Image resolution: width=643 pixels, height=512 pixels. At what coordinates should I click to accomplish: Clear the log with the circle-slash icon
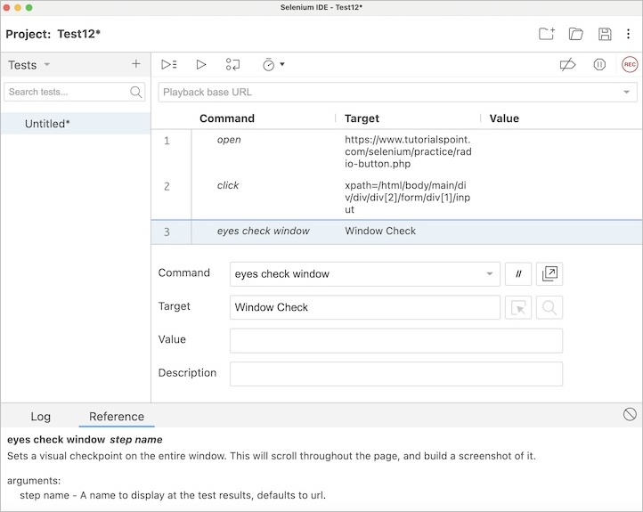tap(630, 414)
